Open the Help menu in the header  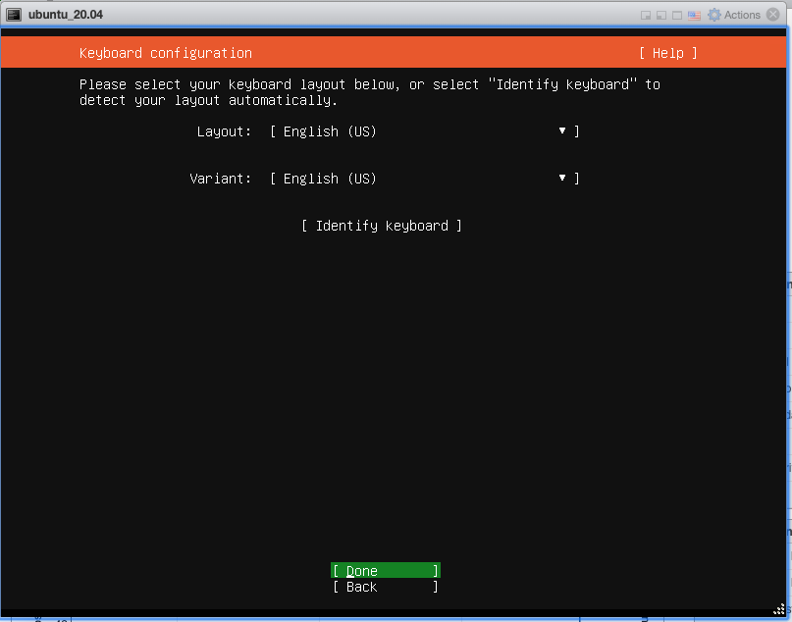click(x=667, y=53)
